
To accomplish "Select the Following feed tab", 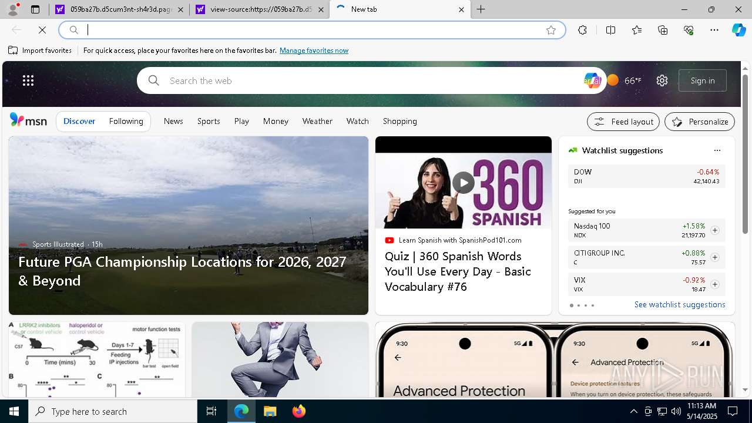I will coord(126,121).
